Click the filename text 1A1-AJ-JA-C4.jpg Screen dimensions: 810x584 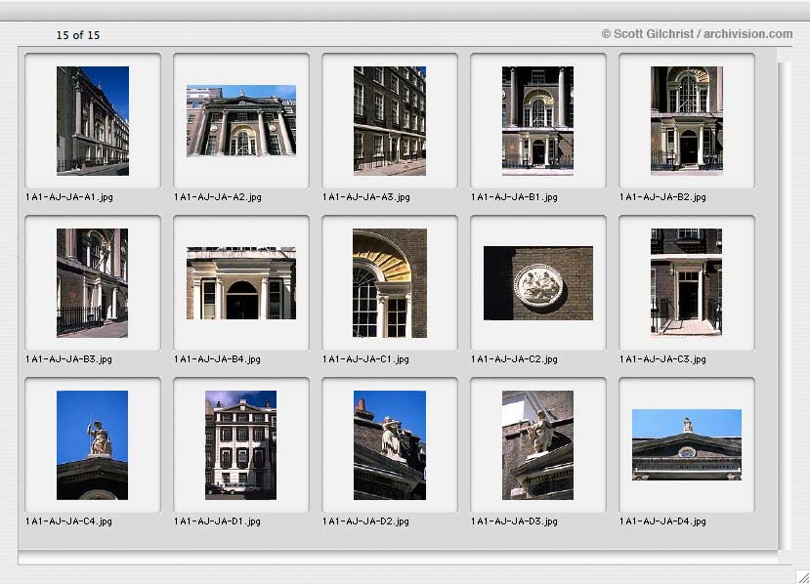[x=68, y=521]
